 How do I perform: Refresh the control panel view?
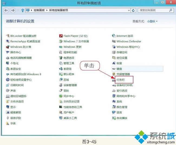click(x=133, y=11)
